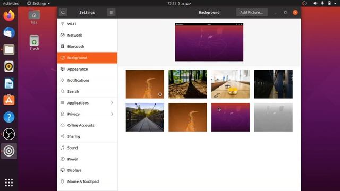Expand the Privacy submenu chevron
This screenshot has width=340, height=191.
[x=112, y=114]
